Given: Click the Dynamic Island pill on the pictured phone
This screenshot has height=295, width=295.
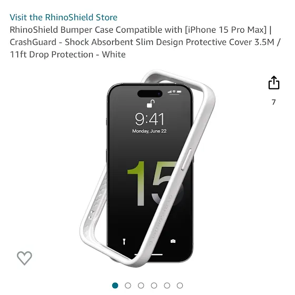Looking at the screenshot, I should coord(150,94).
